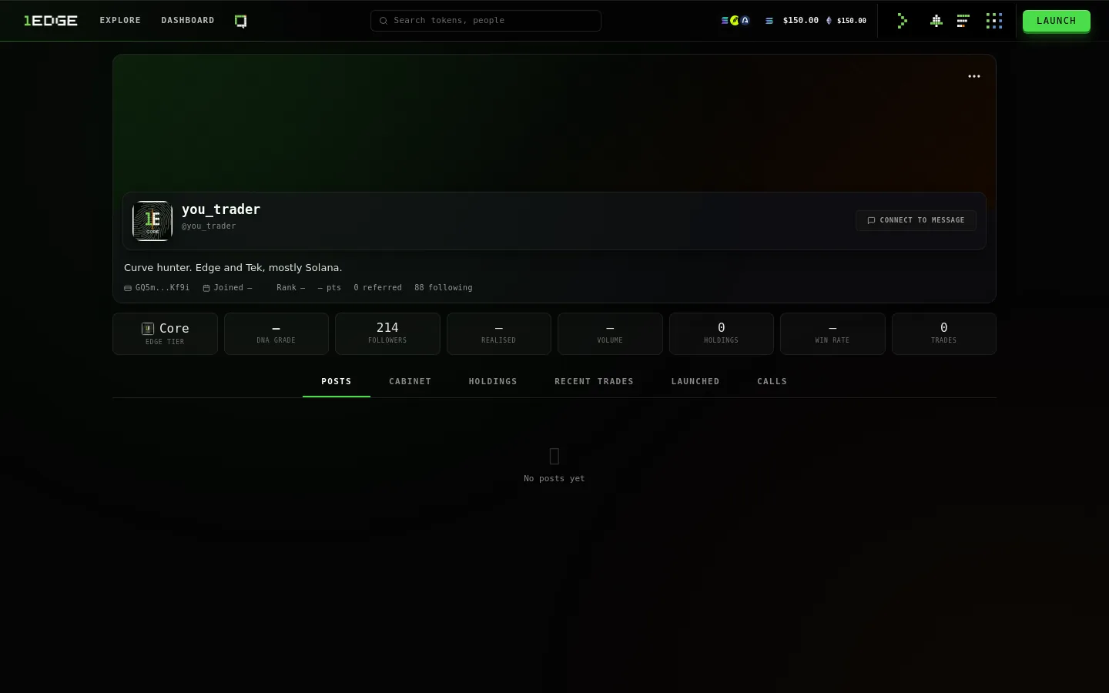
Task: Click the green pixel arrow icon
Action: coord(903,21)
